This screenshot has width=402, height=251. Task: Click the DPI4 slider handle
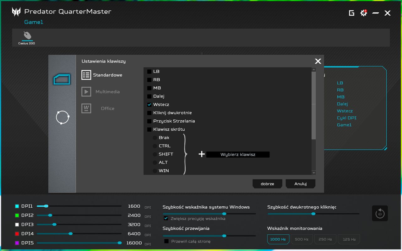pyautogui.click(x=70, y=233)
